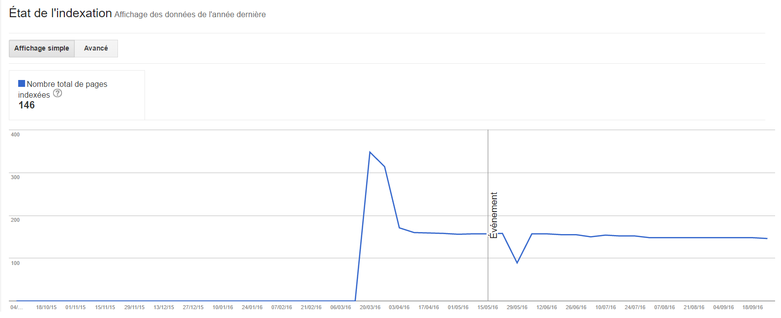781x318 pixels.
Task: Click the 12/06/16 date label
Action: (x=547, y=307)
